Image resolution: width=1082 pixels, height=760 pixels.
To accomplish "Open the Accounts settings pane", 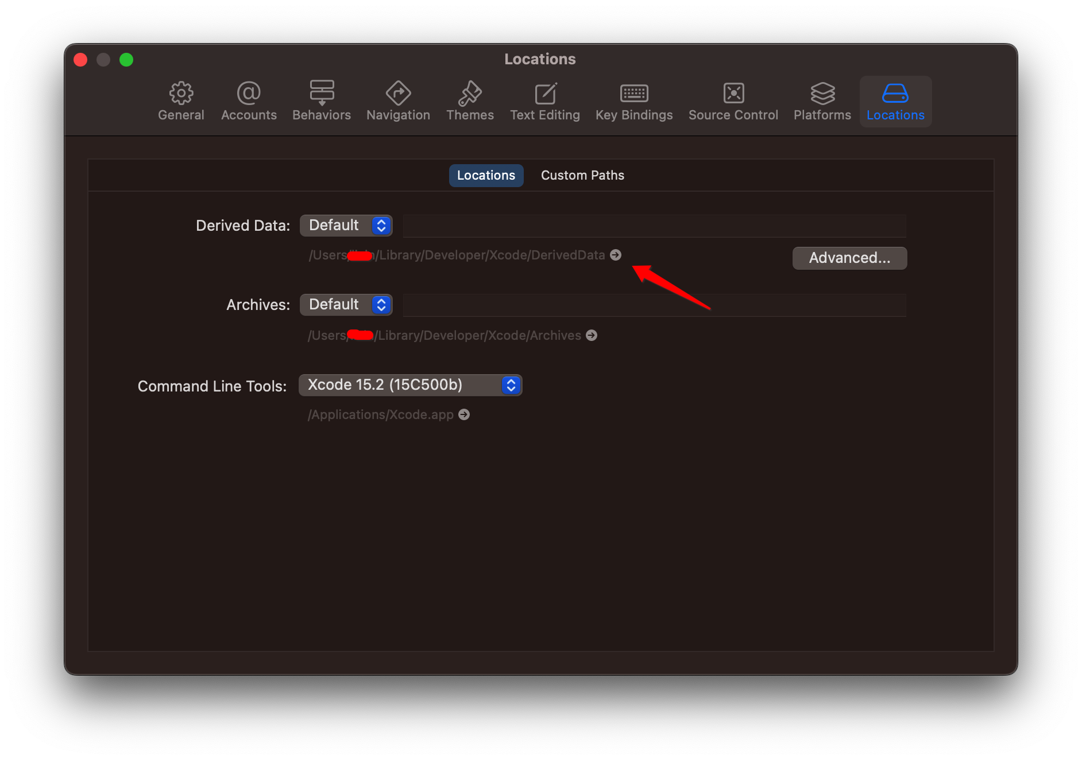I will click(249, 102).
